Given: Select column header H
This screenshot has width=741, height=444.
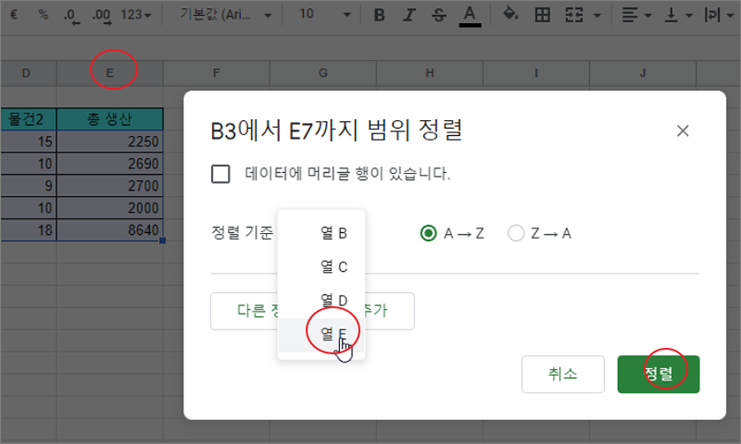Looking at the screenshot, I should [429, 73].
